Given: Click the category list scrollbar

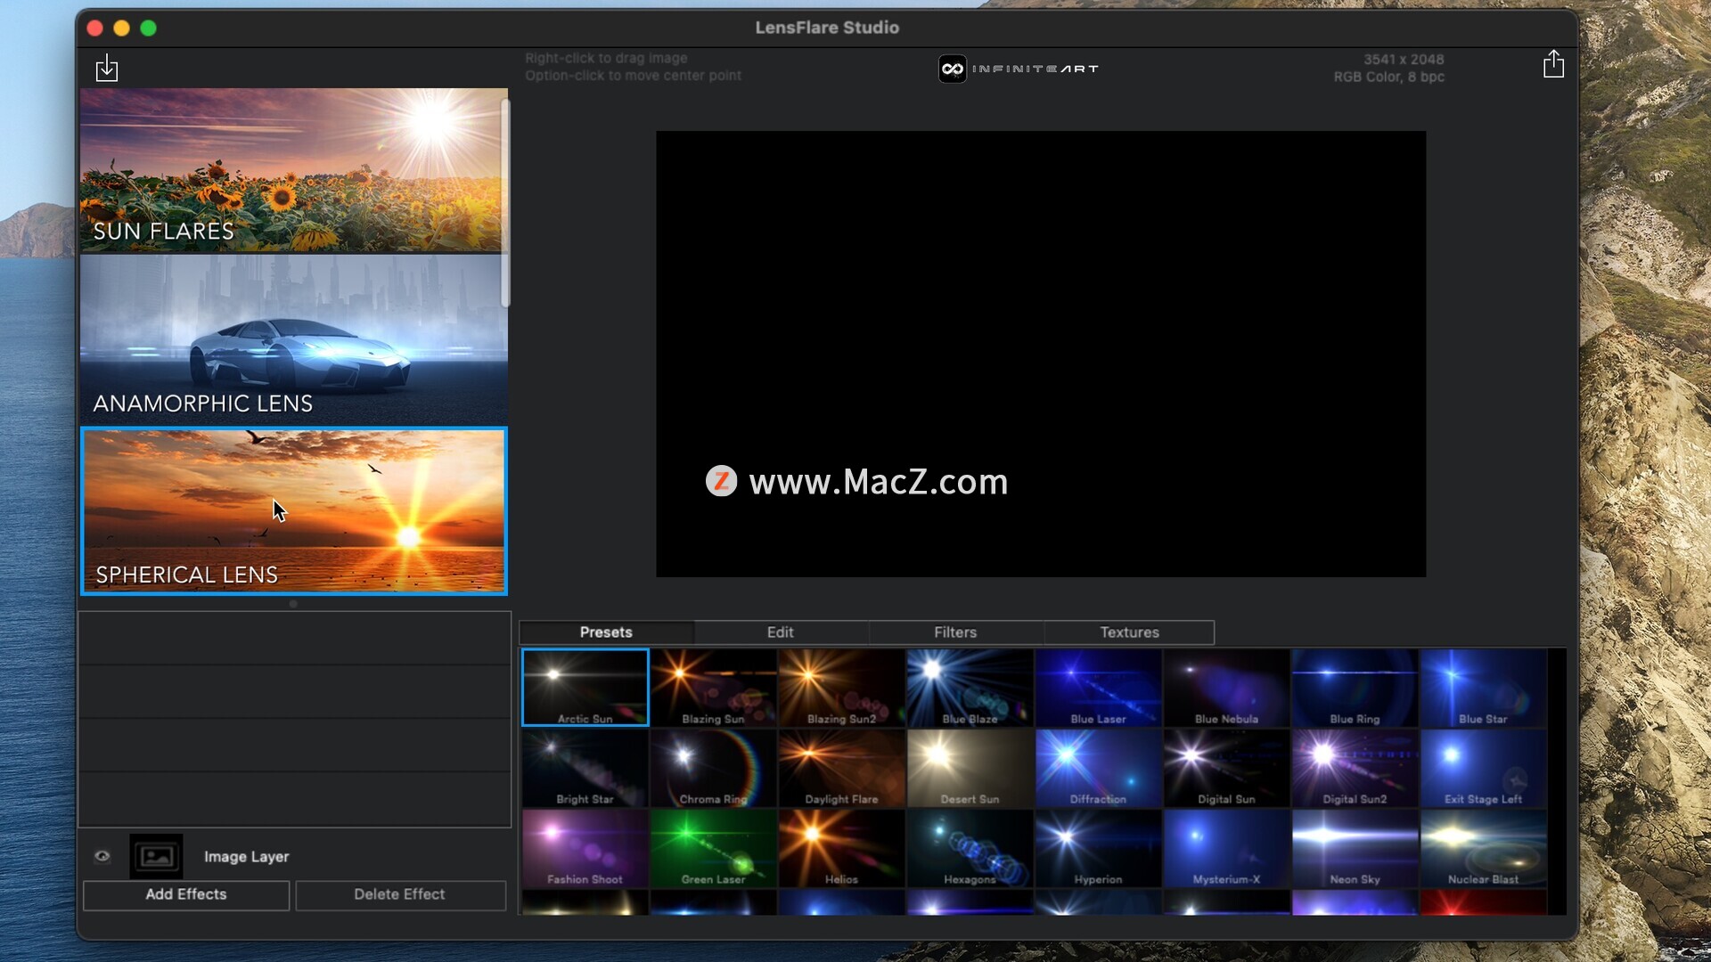Looking at the screenshot, I should click(505, 203).
